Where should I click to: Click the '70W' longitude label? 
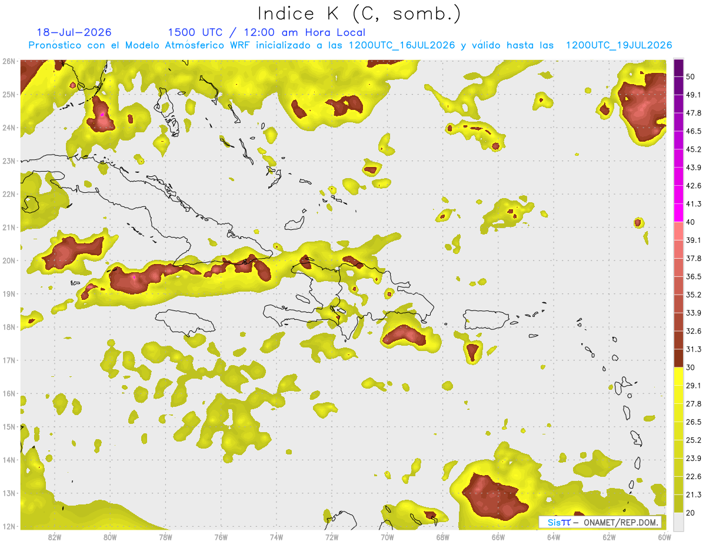pos(387,537)
